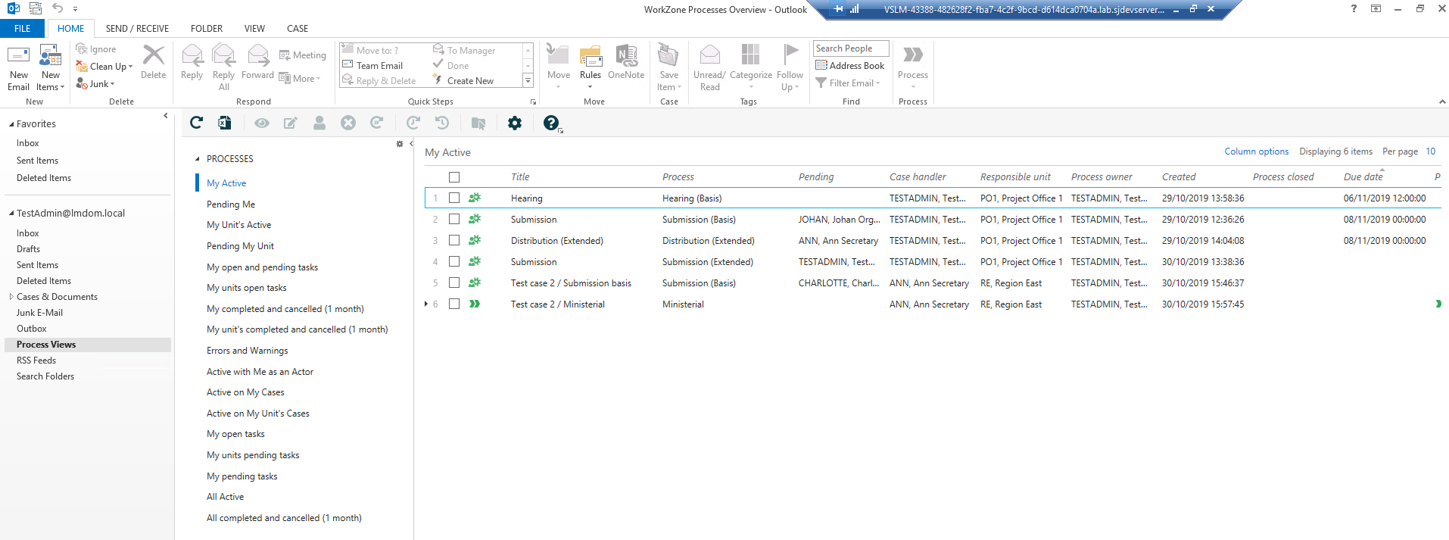
Task: Check the Hearing row checkbox
Action: pos(454,198)
